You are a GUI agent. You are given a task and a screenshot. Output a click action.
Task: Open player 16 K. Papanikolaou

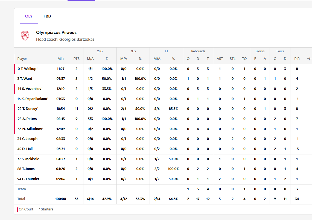click(33, 99)
